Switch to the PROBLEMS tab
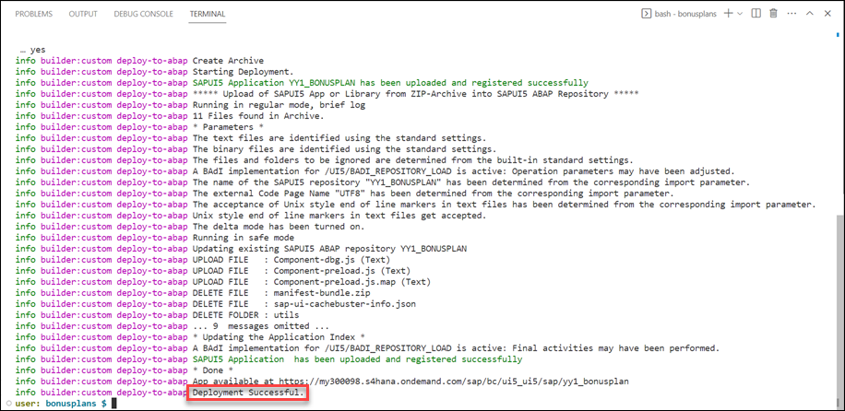The image size is (845, 411). 34,14
